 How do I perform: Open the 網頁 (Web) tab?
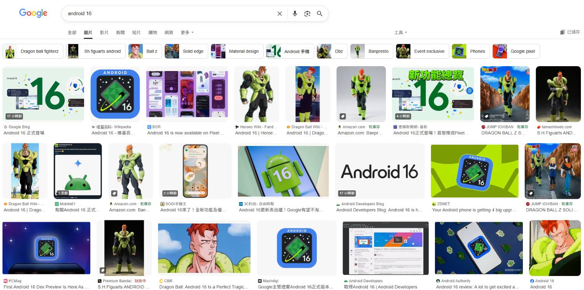[169, 33]
